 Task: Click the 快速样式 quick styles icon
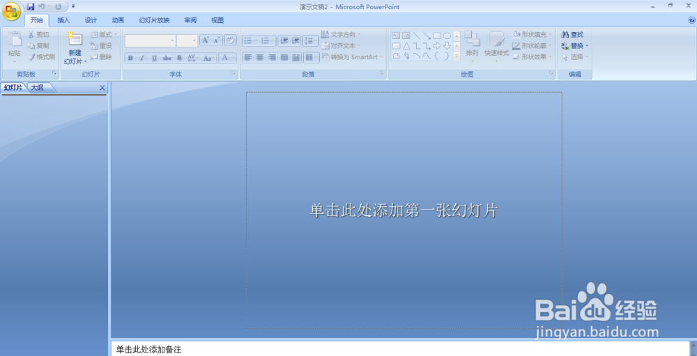click(x=497, y=39)
